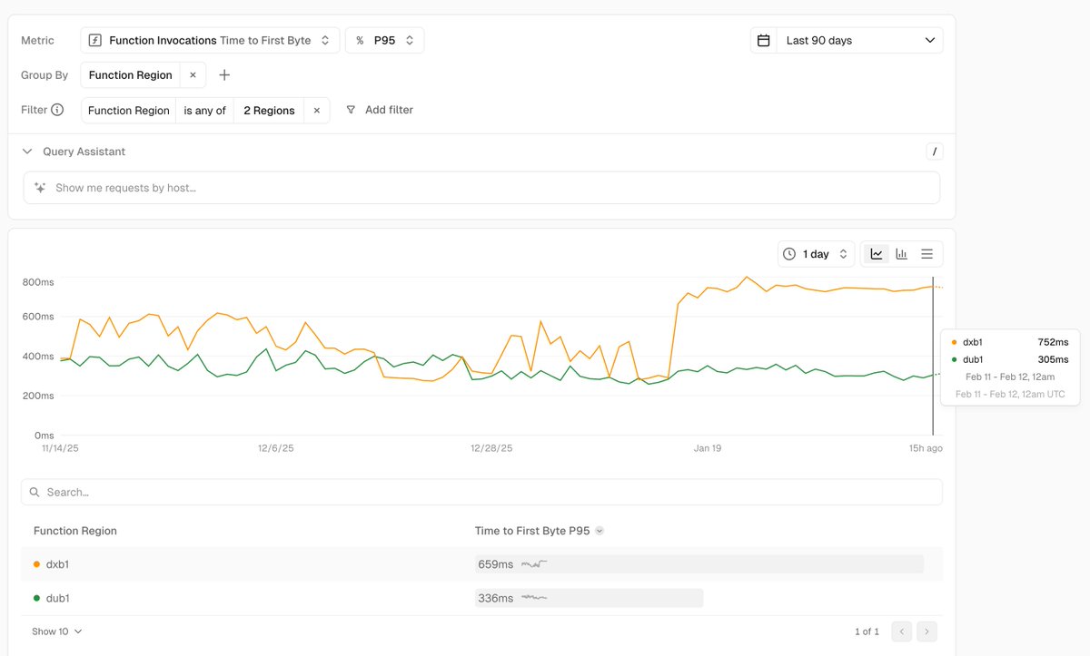Click the Filter info icon
Screen dimensions: 1090x656
coord(57,110)
